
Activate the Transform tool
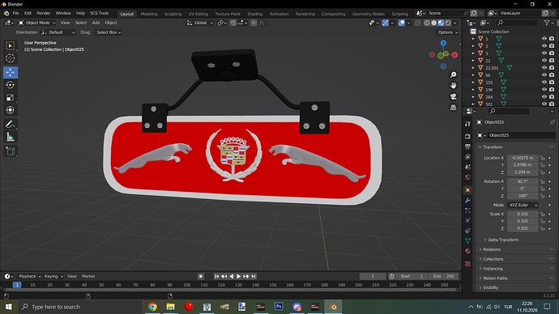10,110
